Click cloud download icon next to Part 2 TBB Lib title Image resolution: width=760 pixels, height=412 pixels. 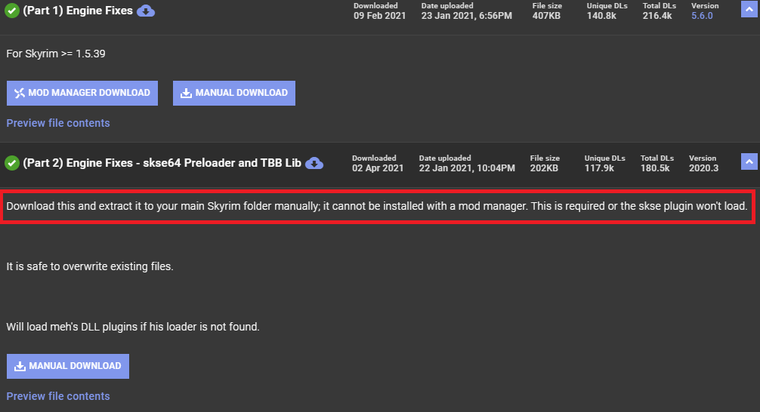[x=314, y=163]
